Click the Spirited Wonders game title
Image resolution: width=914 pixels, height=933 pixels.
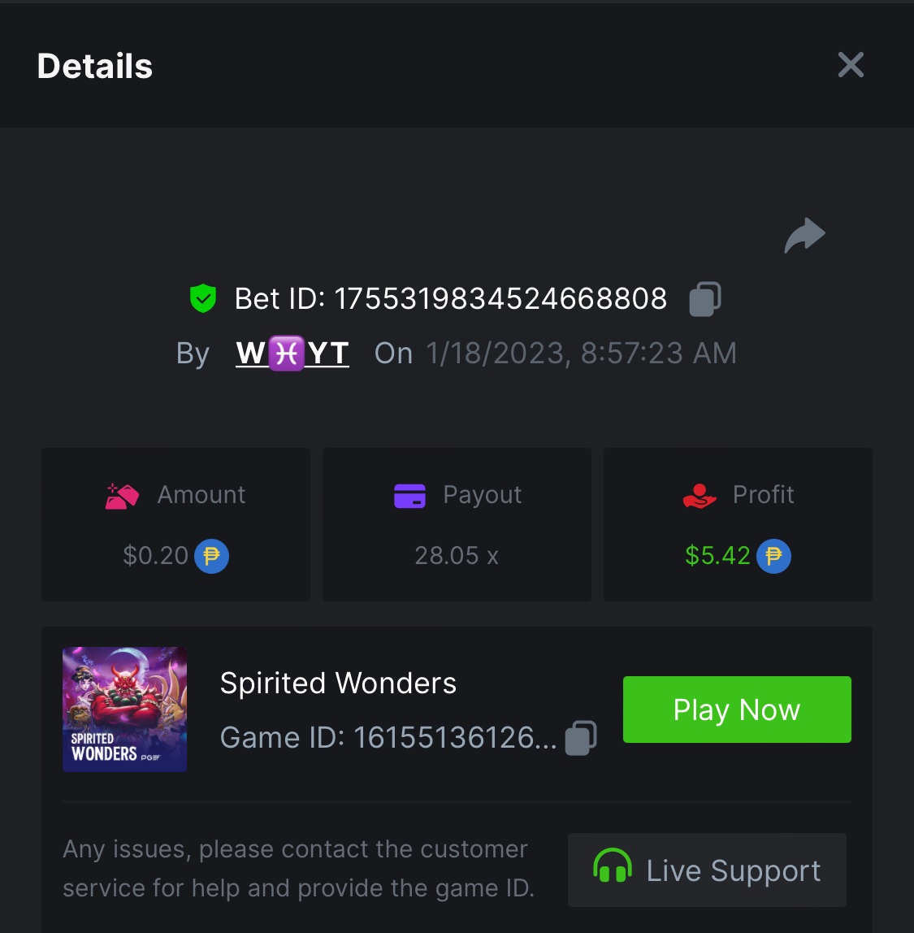click(x=338, y=683)
